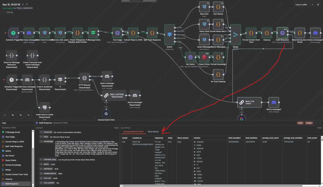The width and height of the screenshot is (323, 187).
Task: Open the output panel ellipsis menu
Action: [316, 123]
